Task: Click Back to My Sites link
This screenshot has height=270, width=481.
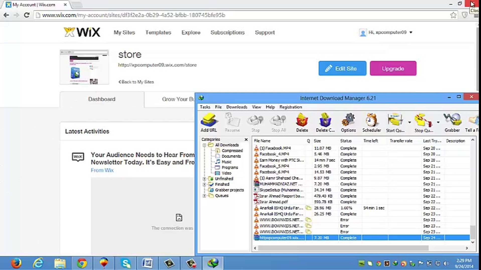Action: 136,82
